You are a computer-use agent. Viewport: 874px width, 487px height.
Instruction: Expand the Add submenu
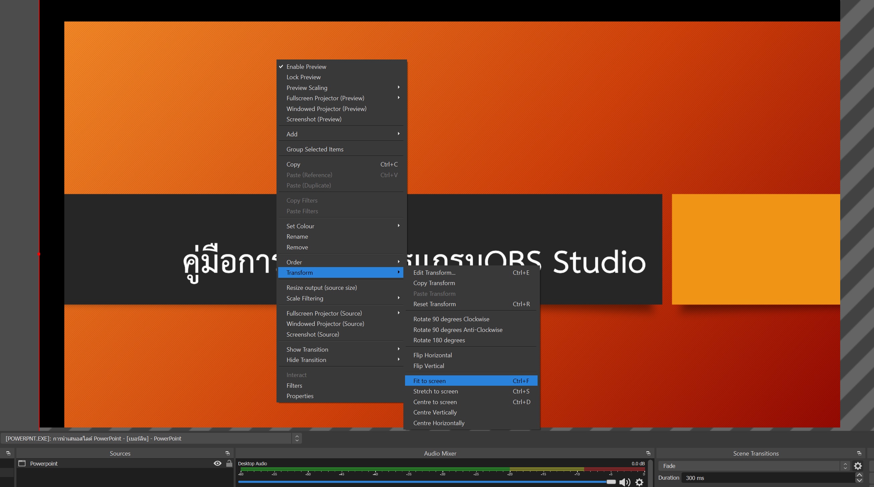click(341, 134)
